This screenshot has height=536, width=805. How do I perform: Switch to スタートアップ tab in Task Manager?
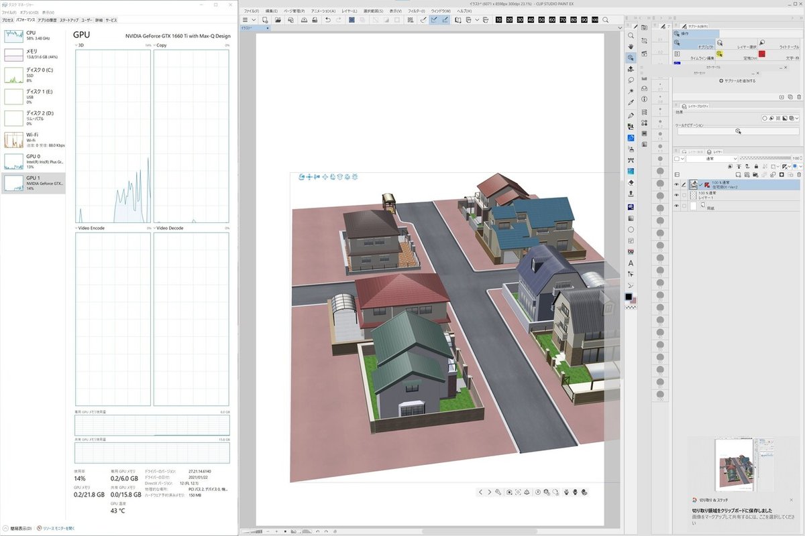(x=69, y=20)
